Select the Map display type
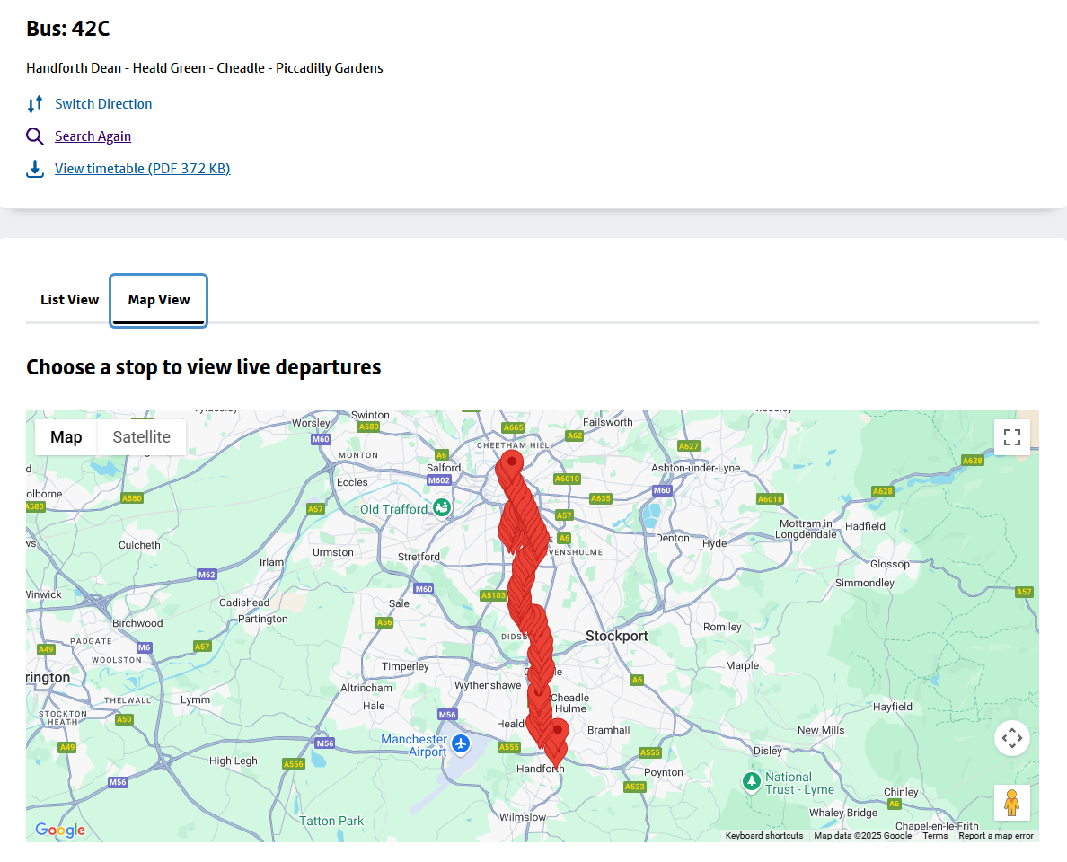This screenshot has width=1067, height=862. point(66,437)
